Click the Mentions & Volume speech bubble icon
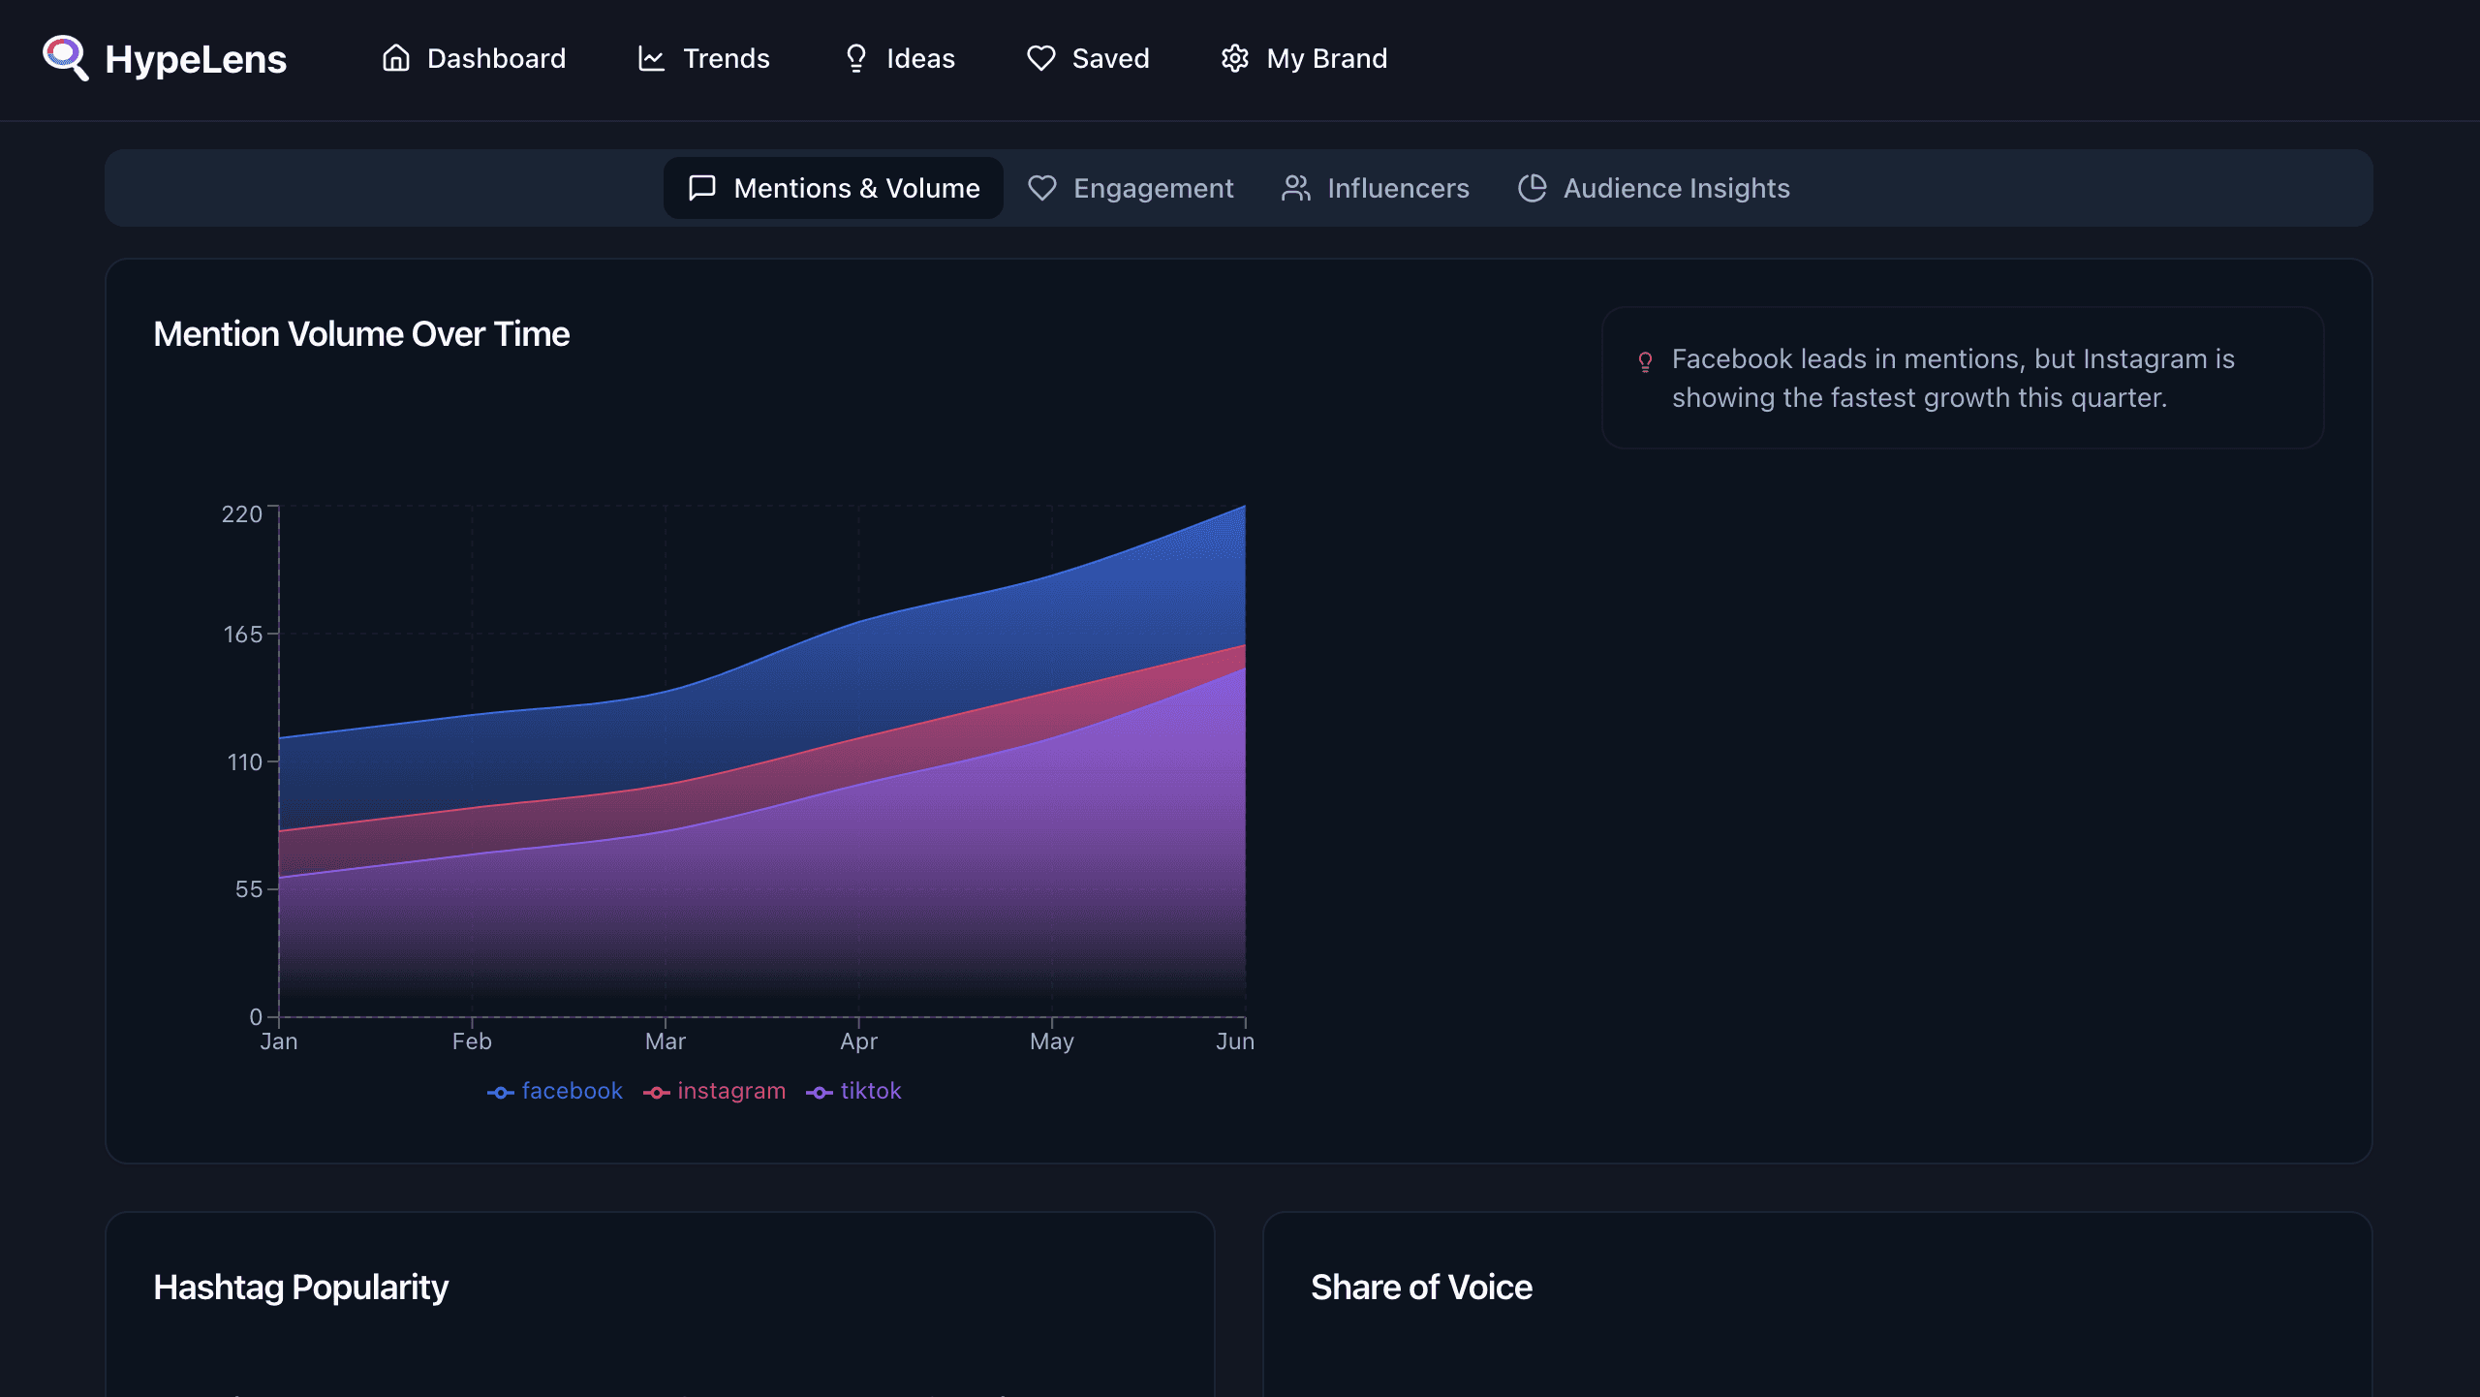The image size is (2480, 1397). click(x=701, y=187)
